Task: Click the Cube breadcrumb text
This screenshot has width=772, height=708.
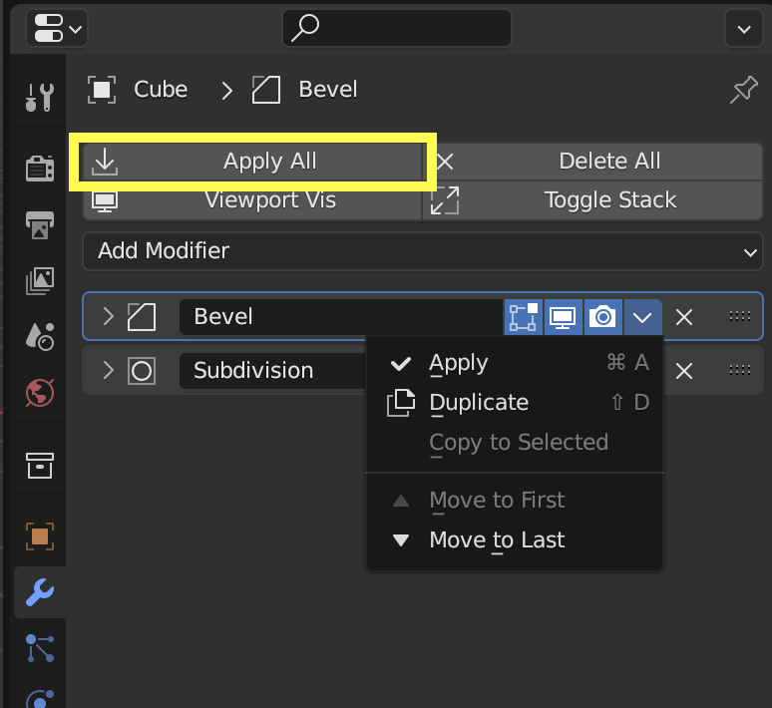Action: pyautogui.click(x=161, y=90)
